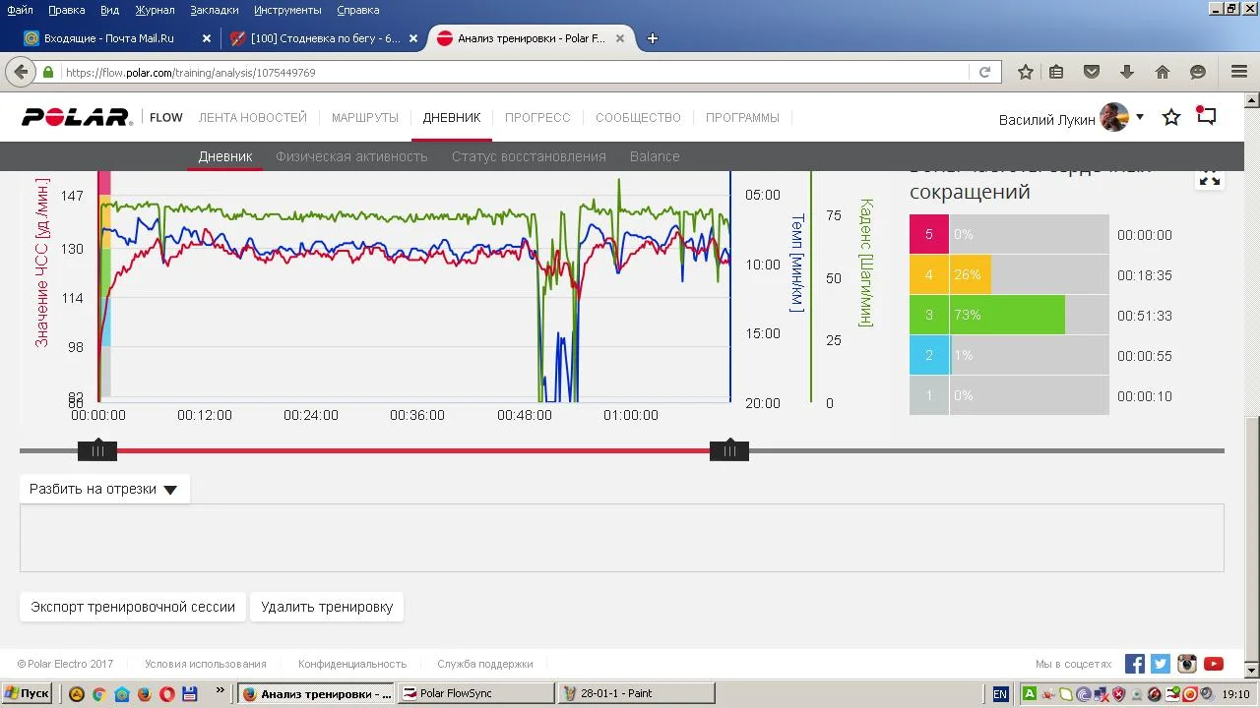Image resolution: width=1260 pixels, height=708 pixels.
Task: Open the Firefox downloads arrow
Action: pos(1127,72)
